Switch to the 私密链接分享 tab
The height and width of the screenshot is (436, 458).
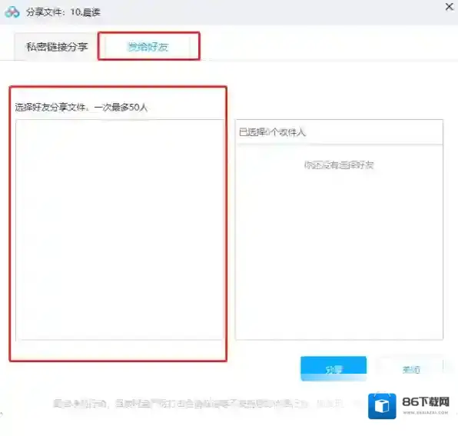(x=57, y=47)
